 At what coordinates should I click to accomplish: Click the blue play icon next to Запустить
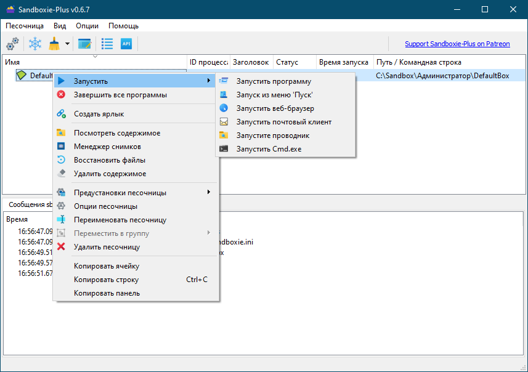(x=61, y=81)
